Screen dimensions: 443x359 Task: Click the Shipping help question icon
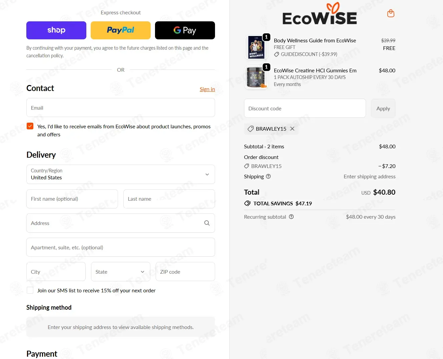pyautogui.click(x=268, y=176)
